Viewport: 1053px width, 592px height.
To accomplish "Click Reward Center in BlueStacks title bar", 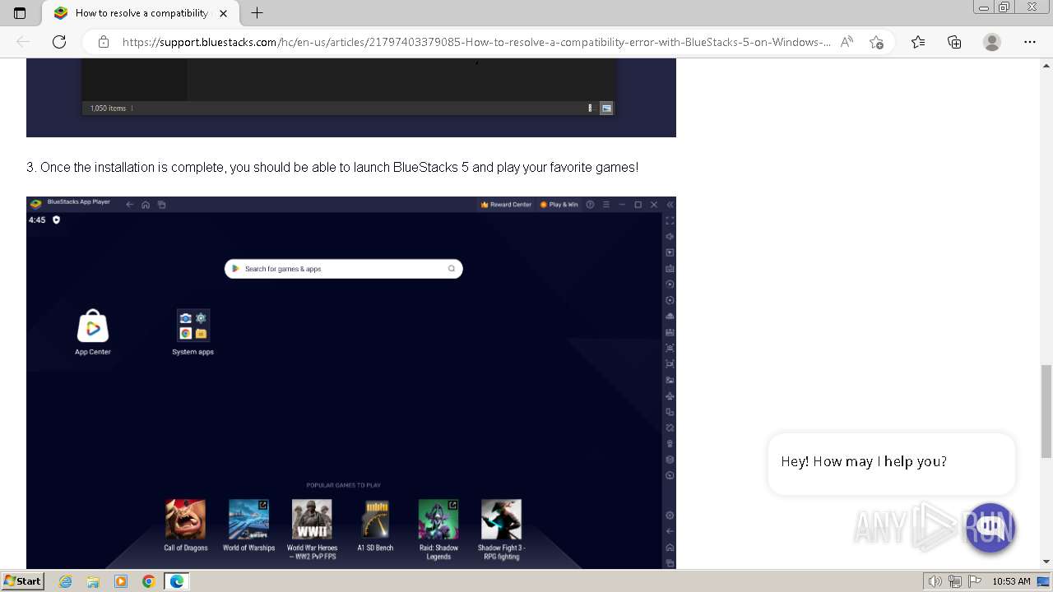I will pos(507,205).
